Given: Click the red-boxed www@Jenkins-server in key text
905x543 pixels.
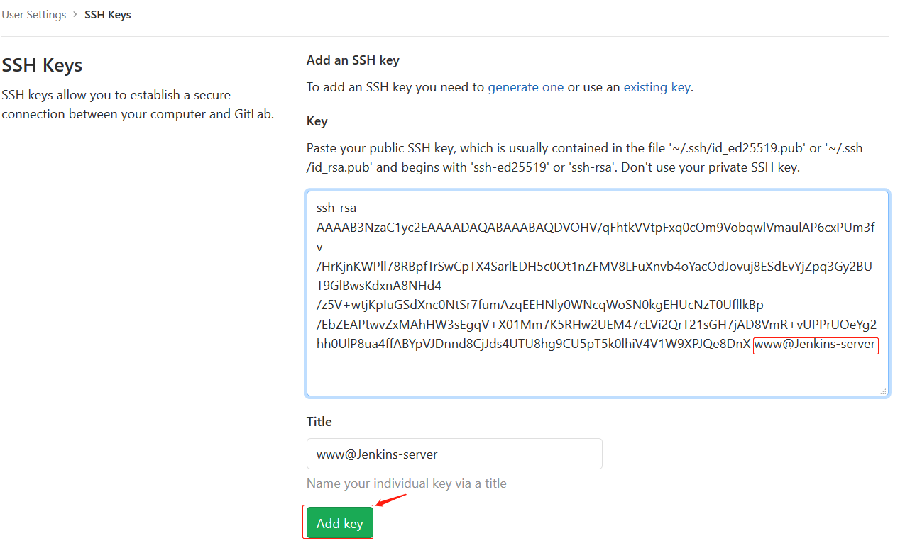Looking at the screenshot, I should coord(816,345).
